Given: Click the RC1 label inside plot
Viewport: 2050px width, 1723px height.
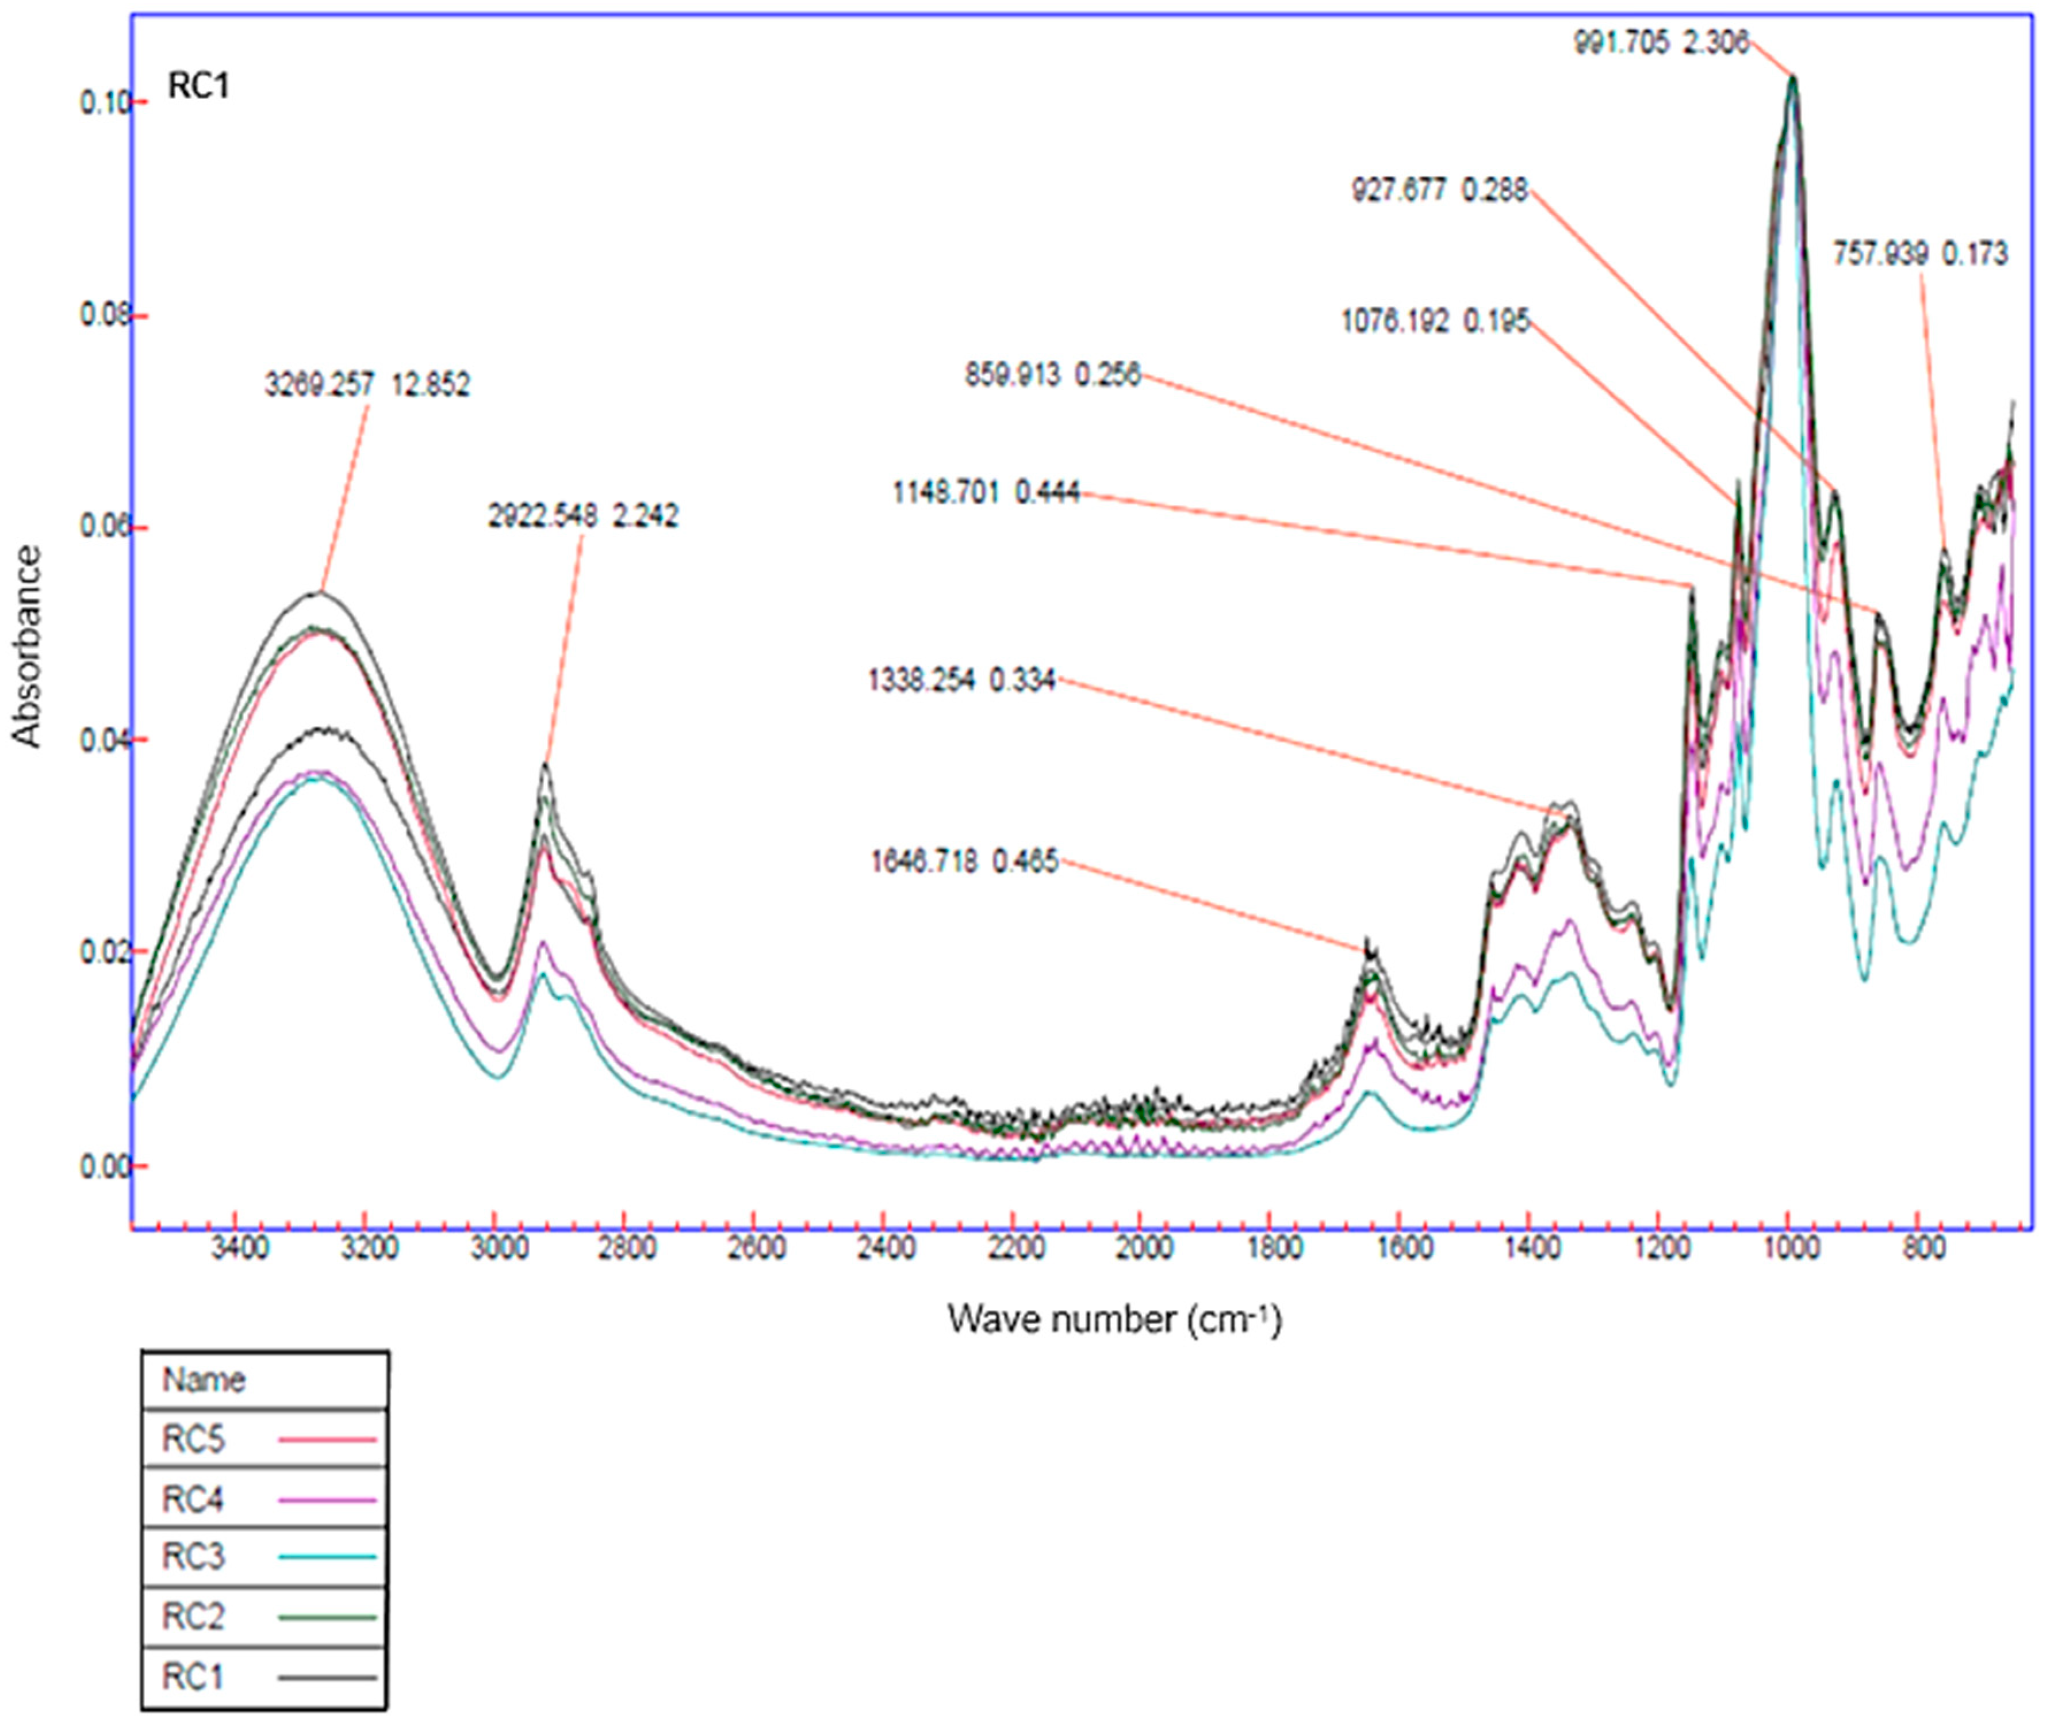Looking at the screenshot, I should (198, 86).
